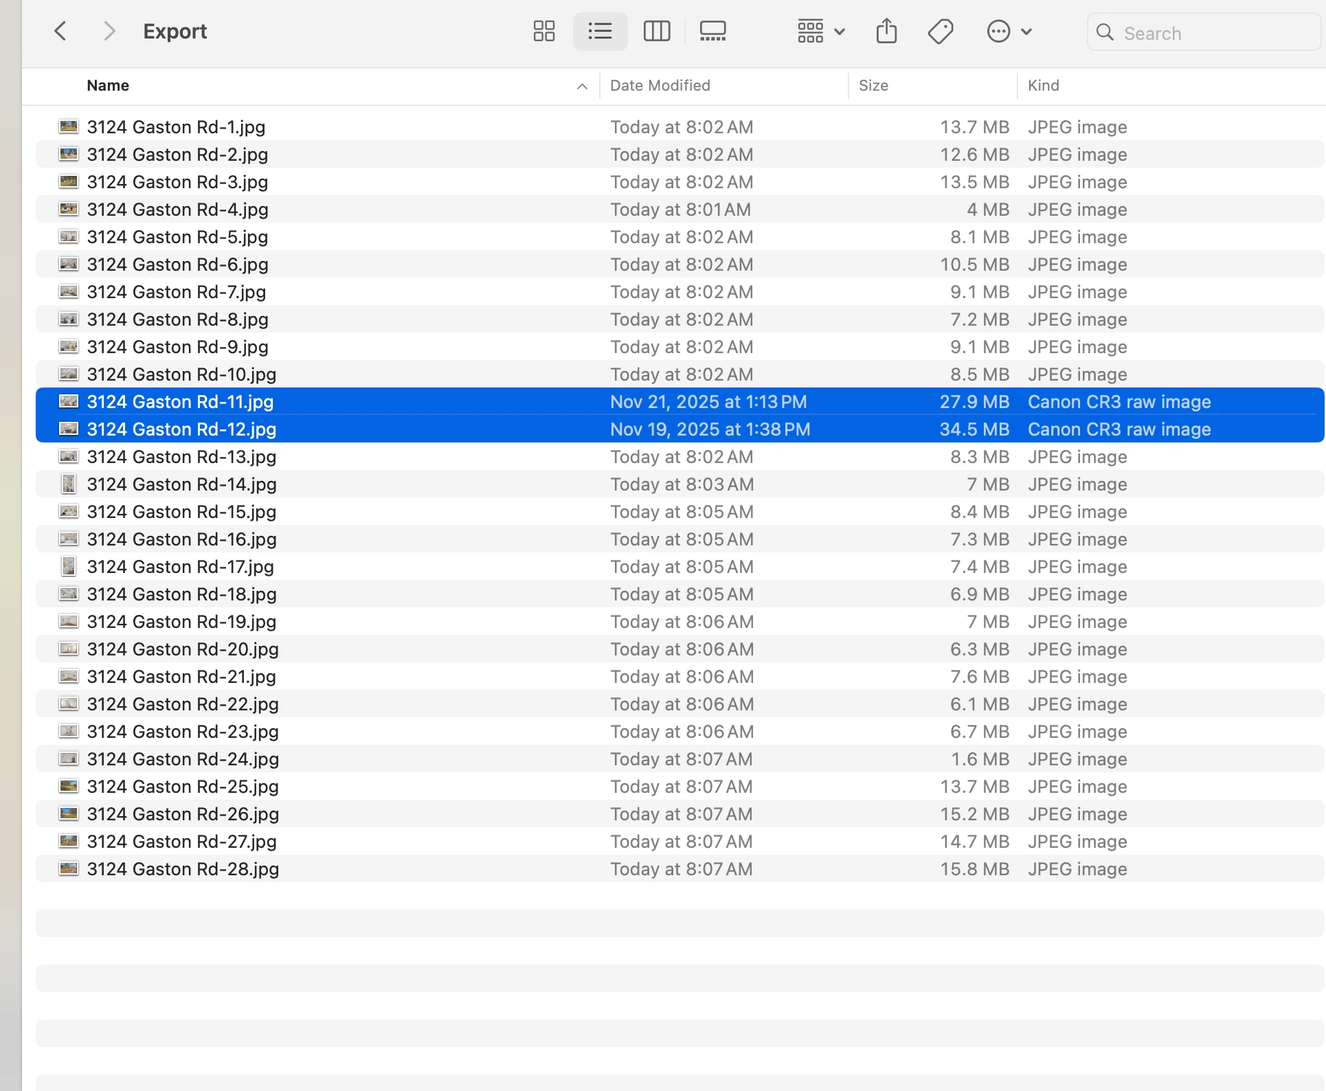Click thumbnail icon of 3124 Gaston Rd-6.jpg
Screen dimensions: 1326x1091
[x=69, y=264]
